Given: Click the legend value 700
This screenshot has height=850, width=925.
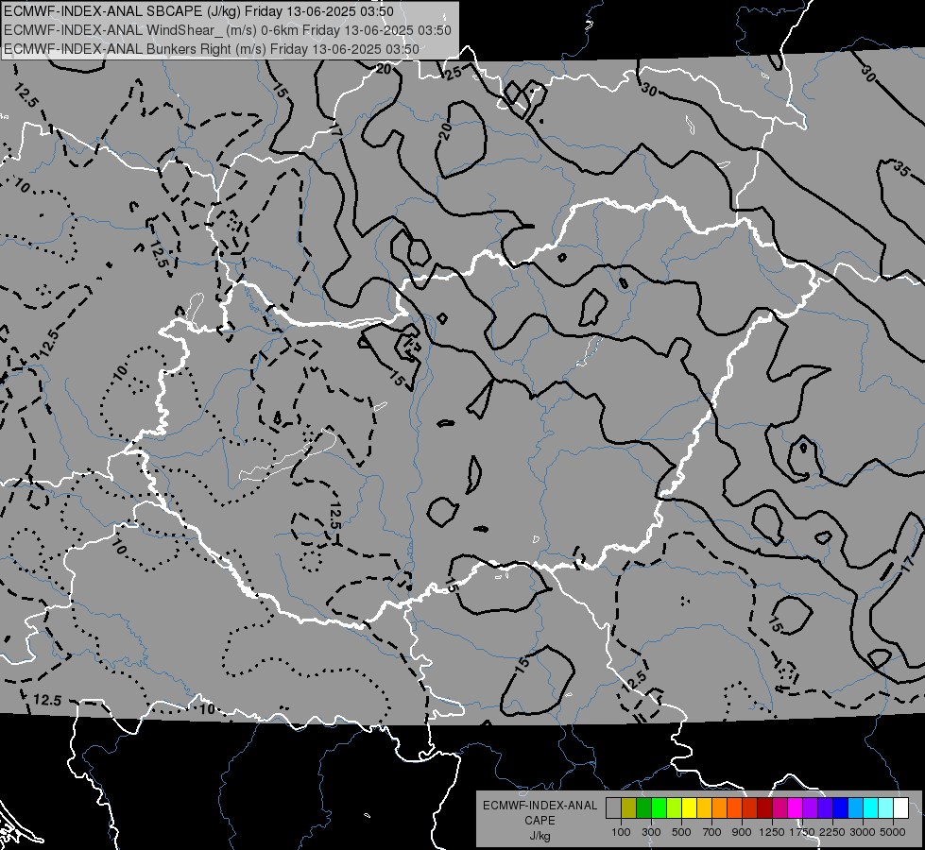Looking at the screenshot, I should [x=712, y=832].
